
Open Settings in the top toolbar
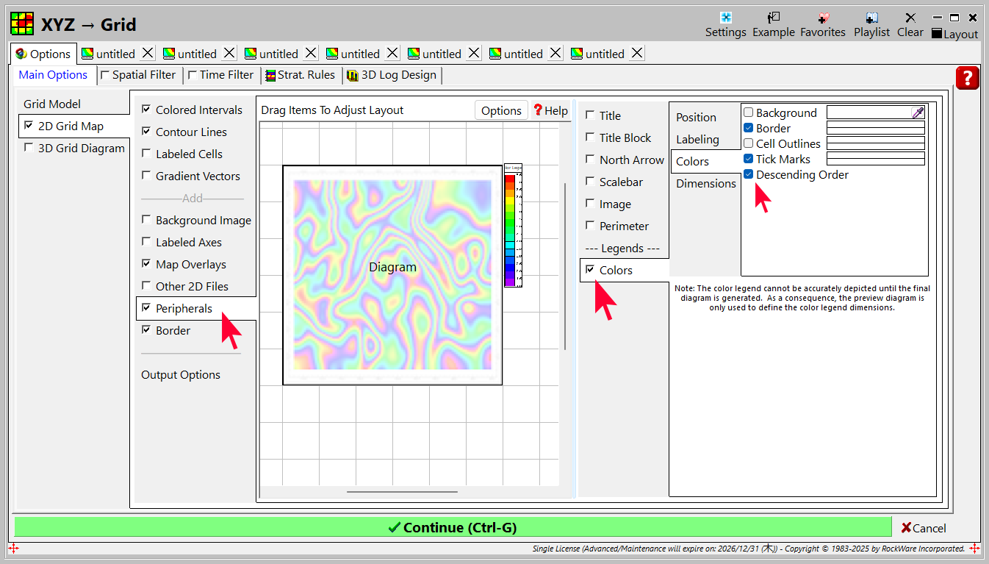coord(725,24)
